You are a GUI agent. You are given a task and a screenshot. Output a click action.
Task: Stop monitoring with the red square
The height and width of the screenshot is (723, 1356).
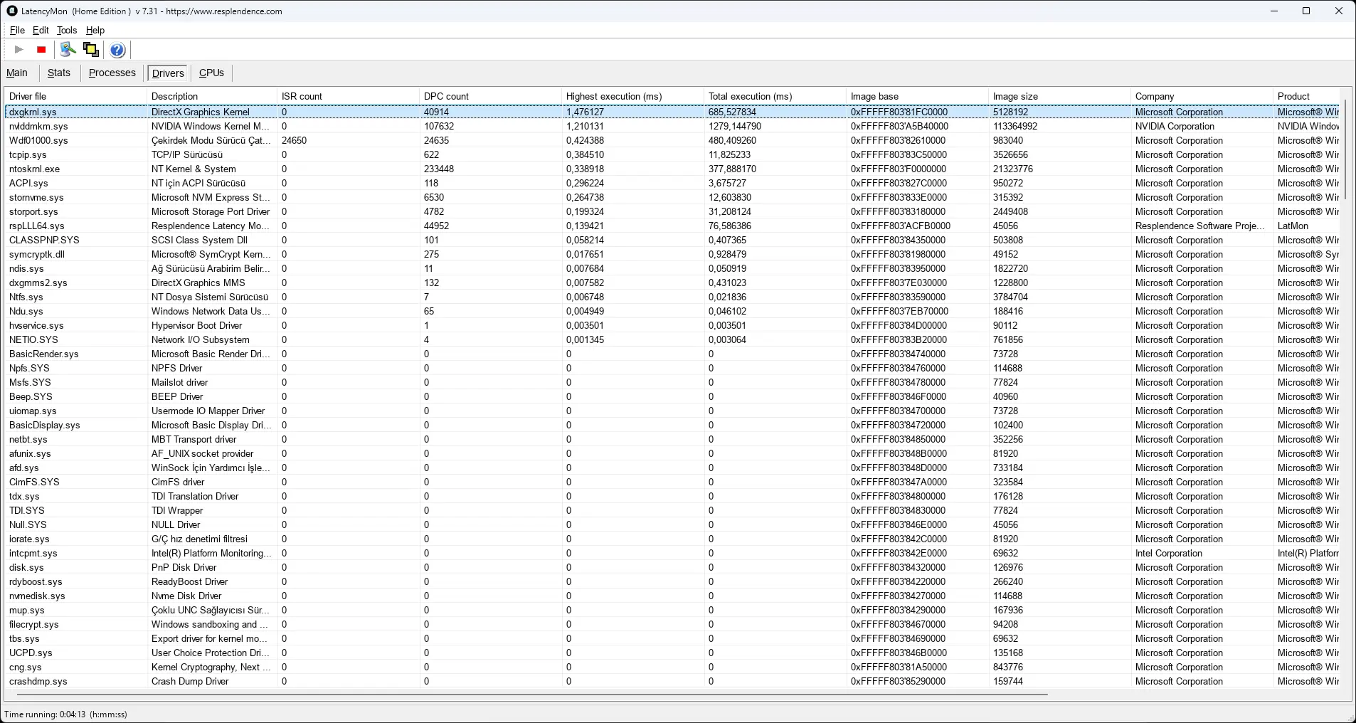tap(41, 50)
